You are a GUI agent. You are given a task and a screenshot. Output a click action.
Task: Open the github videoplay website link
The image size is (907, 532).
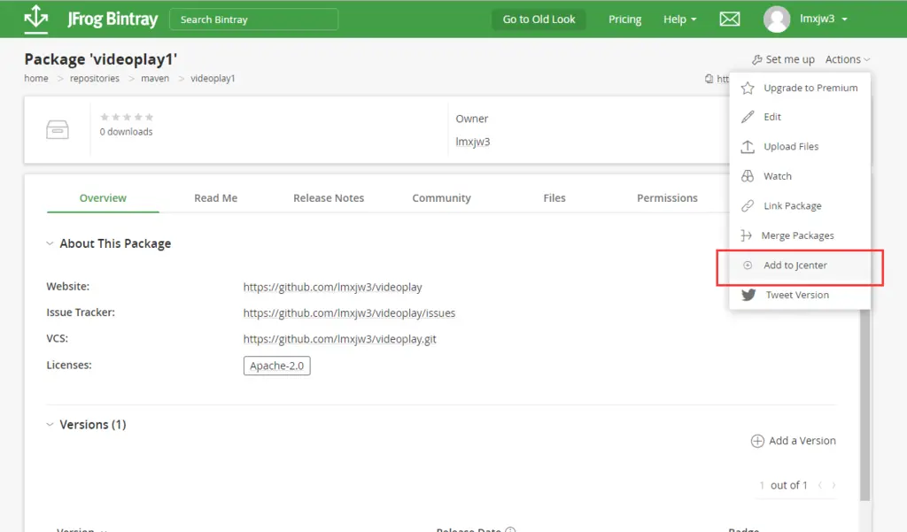[x=333, y=288]
